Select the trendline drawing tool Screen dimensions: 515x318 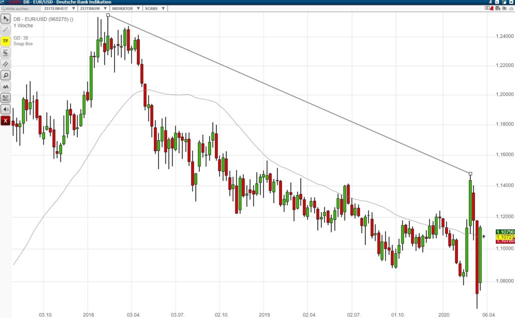pyautogui.click(x=5, y=30)
